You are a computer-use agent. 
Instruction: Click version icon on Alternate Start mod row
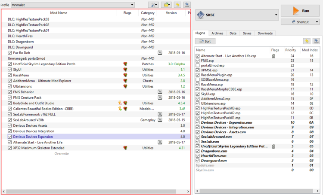click(x=160, y=142)
